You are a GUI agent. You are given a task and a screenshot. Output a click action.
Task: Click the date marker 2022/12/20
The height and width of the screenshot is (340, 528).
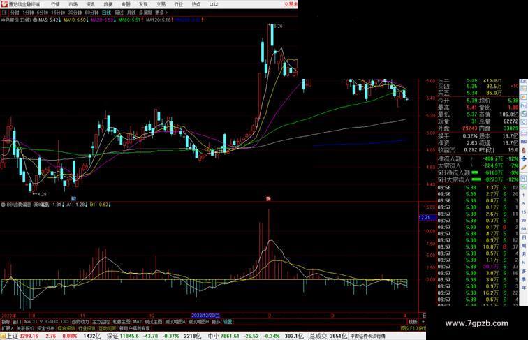205,316
